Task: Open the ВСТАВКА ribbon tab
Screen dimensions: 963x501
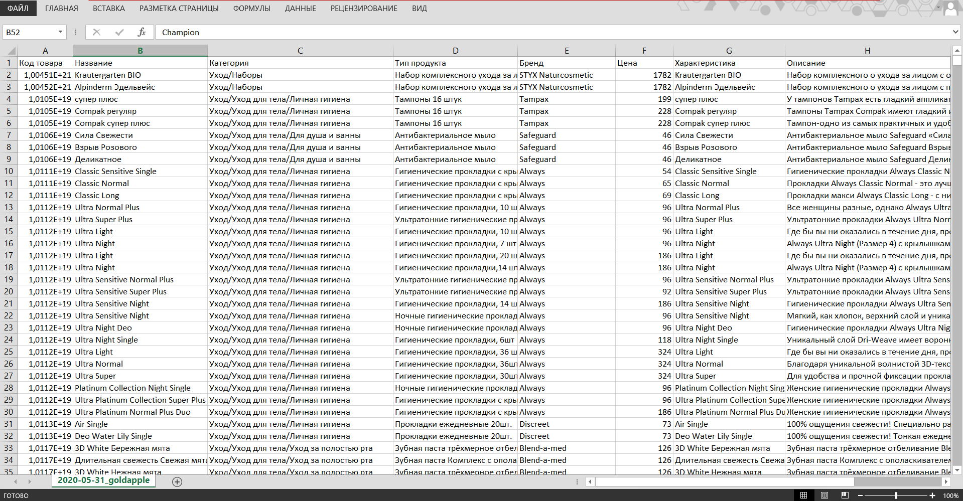Action: pos(109,9)
